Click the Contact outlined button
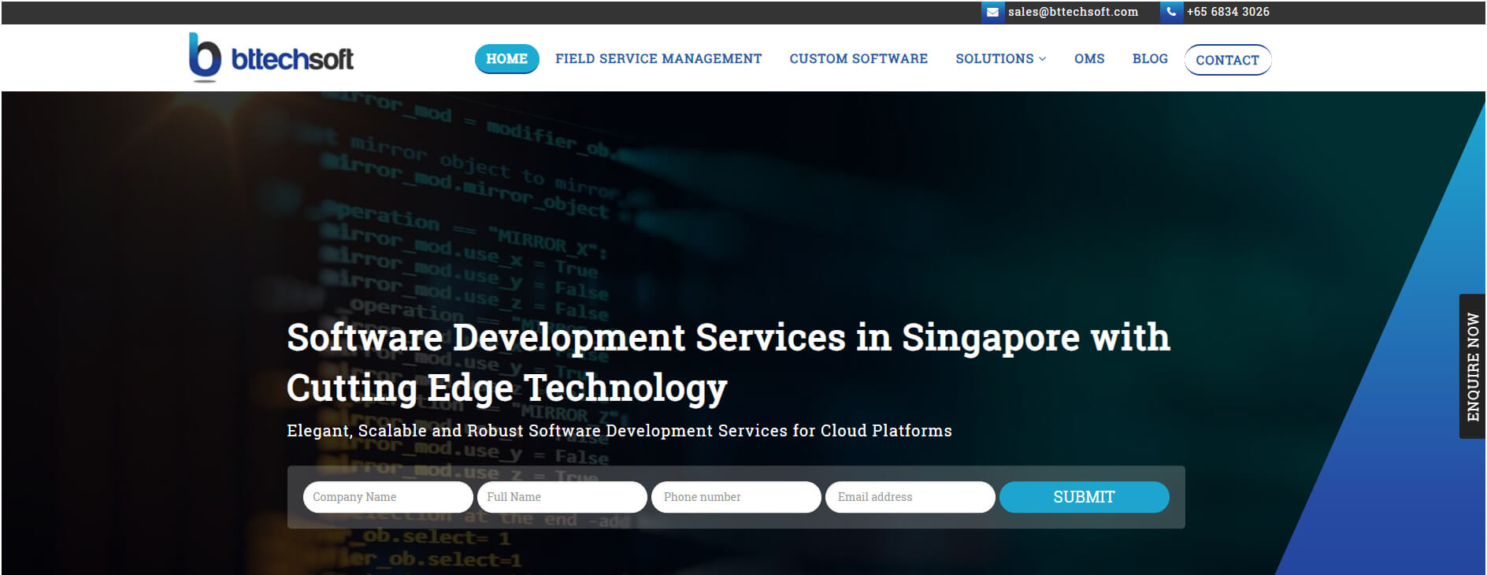The height and width of the screenshot is (575, 1487). [1228, 60]
